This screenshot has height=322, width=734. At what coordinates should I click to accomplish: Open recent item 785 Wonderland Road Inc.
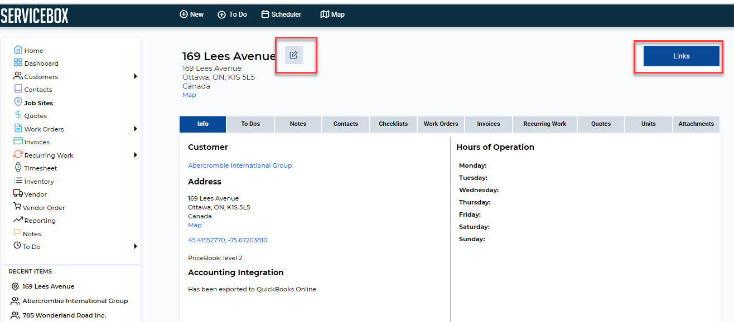pyautogui.click(x=64, y=315)
